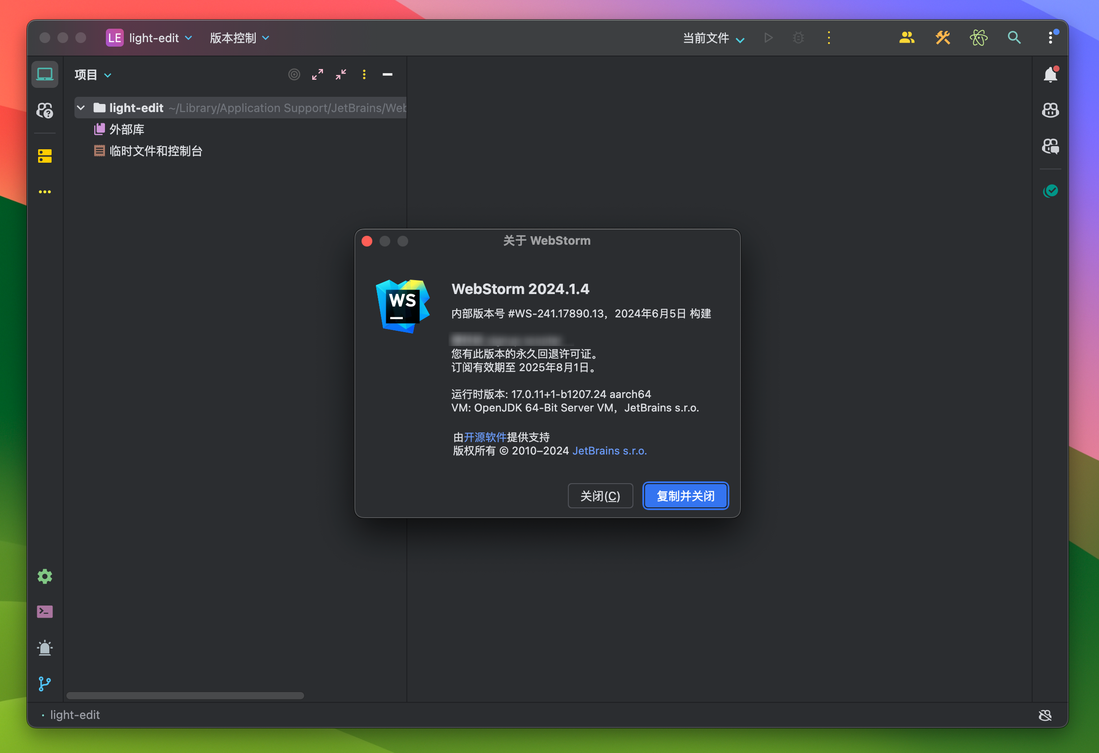Open the Copilot help sidebar icon
The image size is (1099, 753).
45,111
